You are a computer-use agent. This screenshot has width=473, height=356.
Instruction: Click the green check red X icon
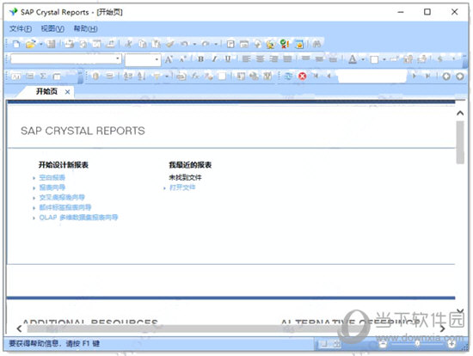(285, 44)
